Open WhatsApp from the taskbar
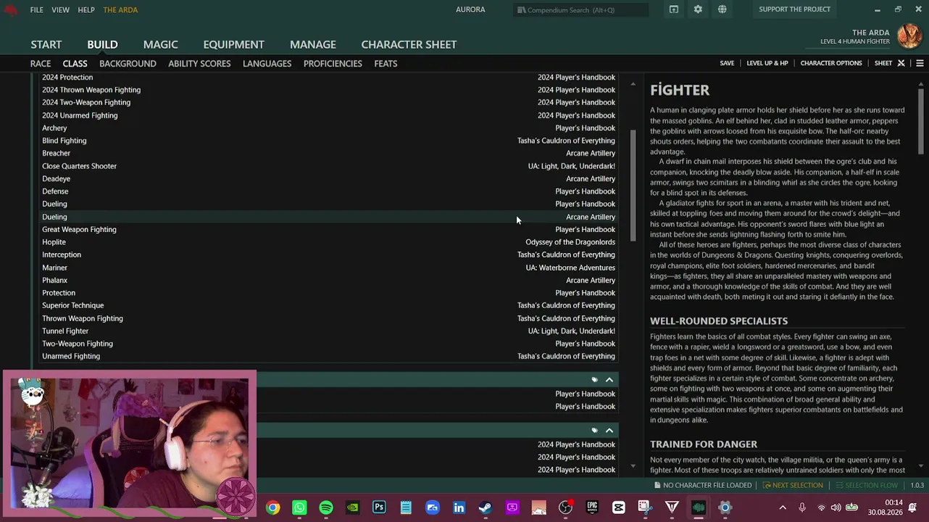This screenshot has width=929, height=522. [299, 507]
